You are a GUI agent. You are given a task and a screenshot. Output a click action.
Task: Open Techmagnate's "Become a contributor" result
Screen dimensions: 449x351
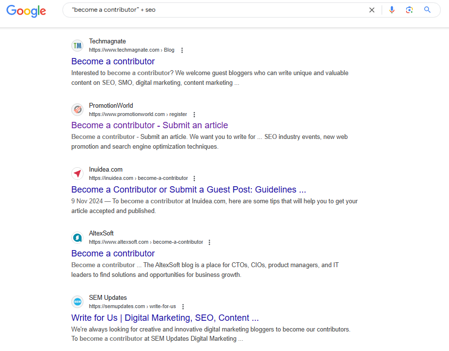(113, 61)
